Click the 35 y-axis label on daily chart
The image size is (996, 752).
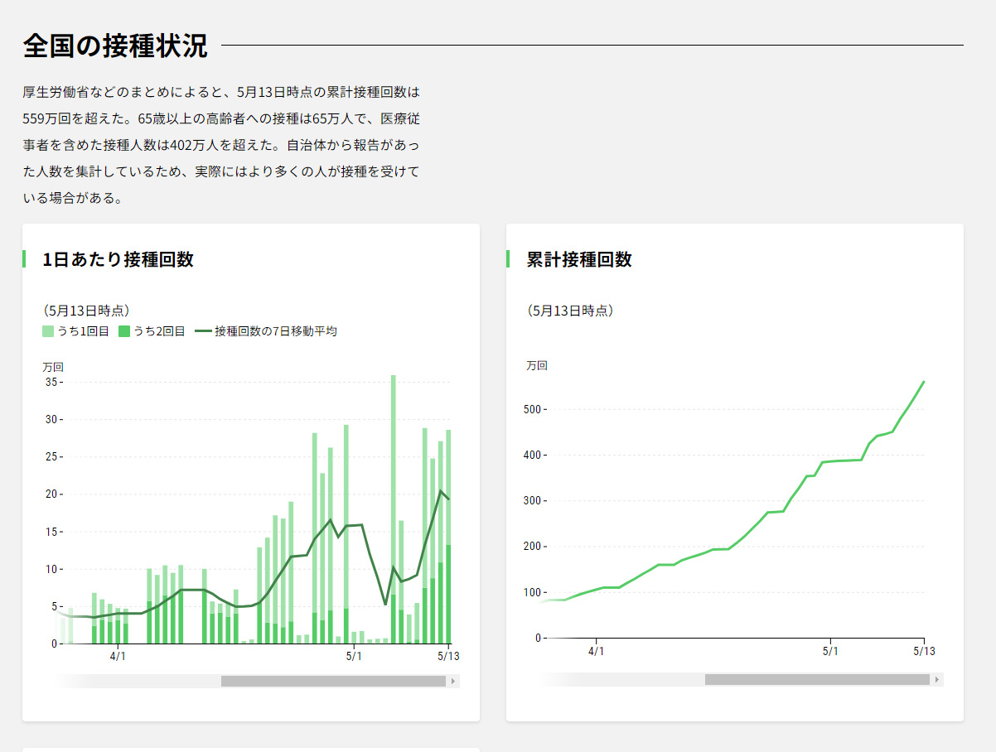[x=51, y=382]
